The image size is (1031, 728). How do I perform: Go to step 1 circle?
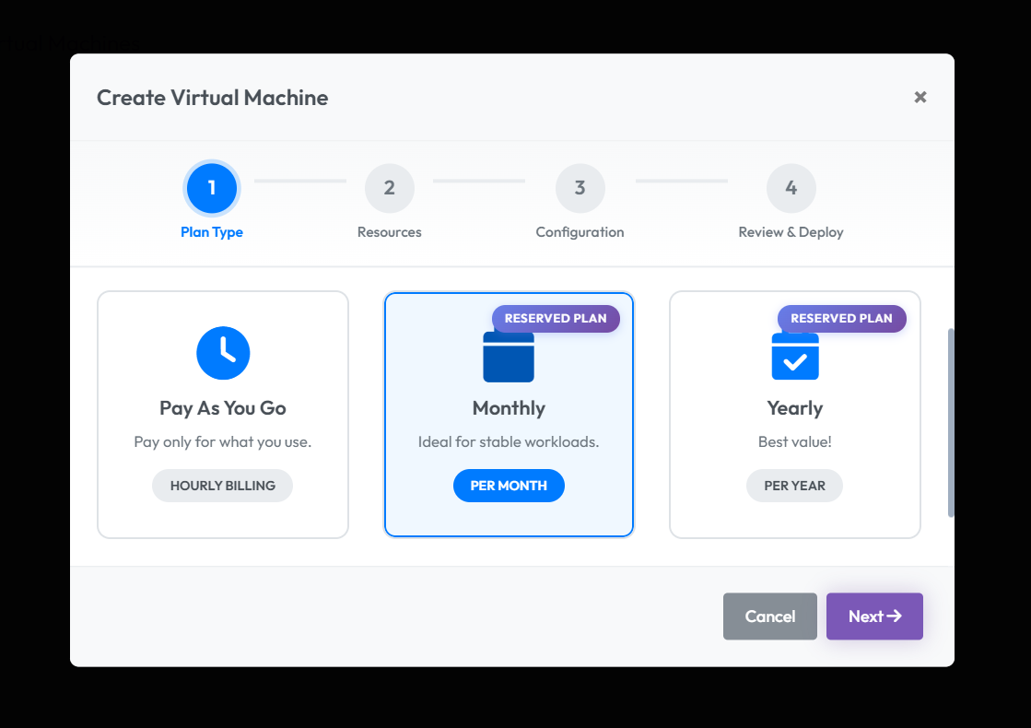212,188
